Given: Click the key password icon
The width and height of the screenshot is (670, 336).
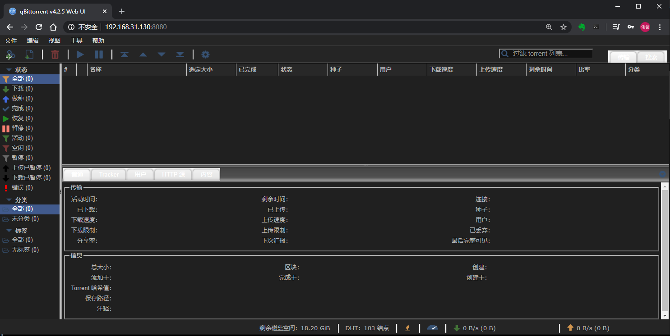Looking at the screenshot, I should point(631,27).
